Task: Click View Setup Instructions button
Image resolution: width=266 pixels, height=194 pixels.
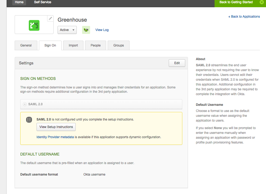Action: tap(56, 127)
